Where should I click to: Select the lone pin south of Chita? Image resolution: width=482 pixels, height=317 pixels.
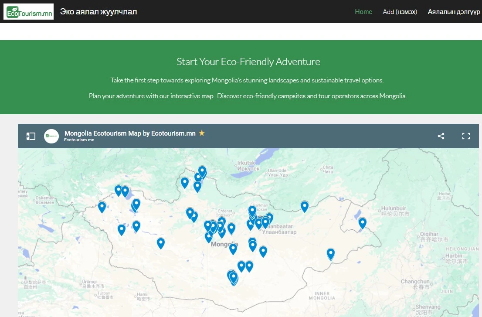(305, 206)
